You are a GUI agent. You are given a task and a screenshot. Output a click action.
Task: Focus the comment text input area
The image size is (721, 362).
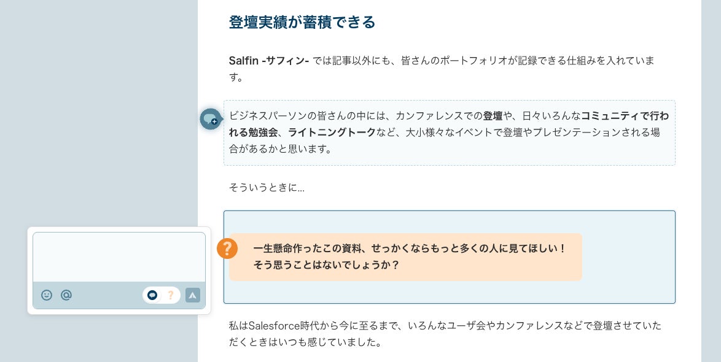[x=119, y=257]
